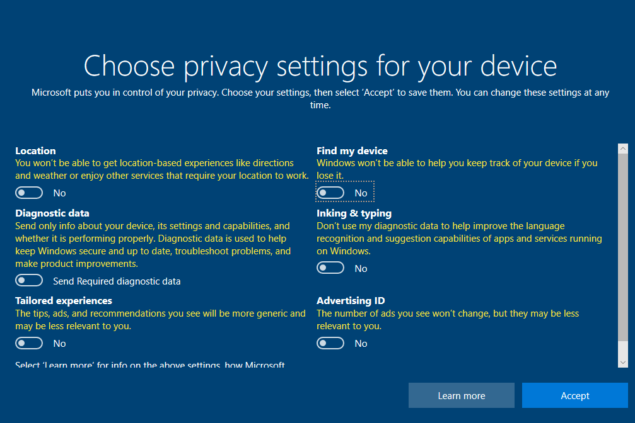Open the Learn more button
635x423 pixels.
point(461,395)
